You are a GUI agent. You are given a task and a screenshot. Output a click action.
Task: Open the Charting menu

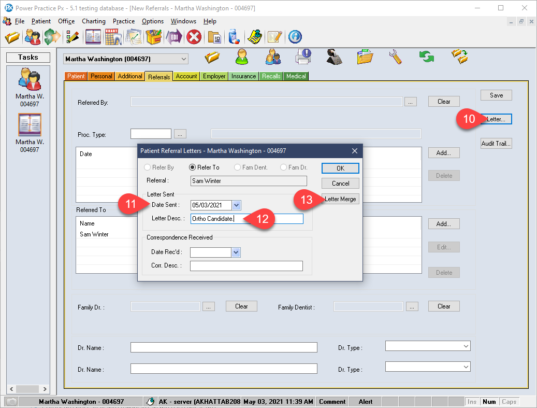tap(94, 21)
